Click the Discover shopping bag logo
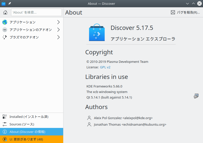 (97, 32)
